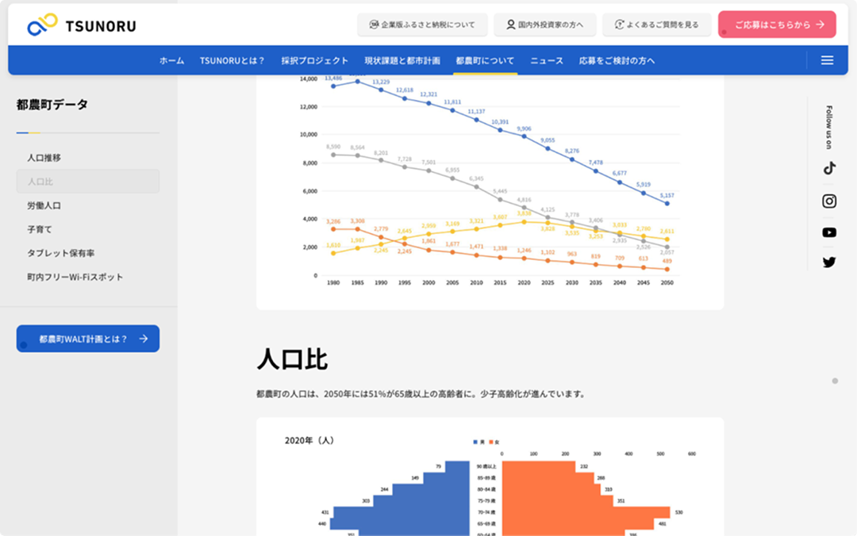857x536 pixels.
Task: Open the TikTok social icon
Action: (x=829, y=168)
